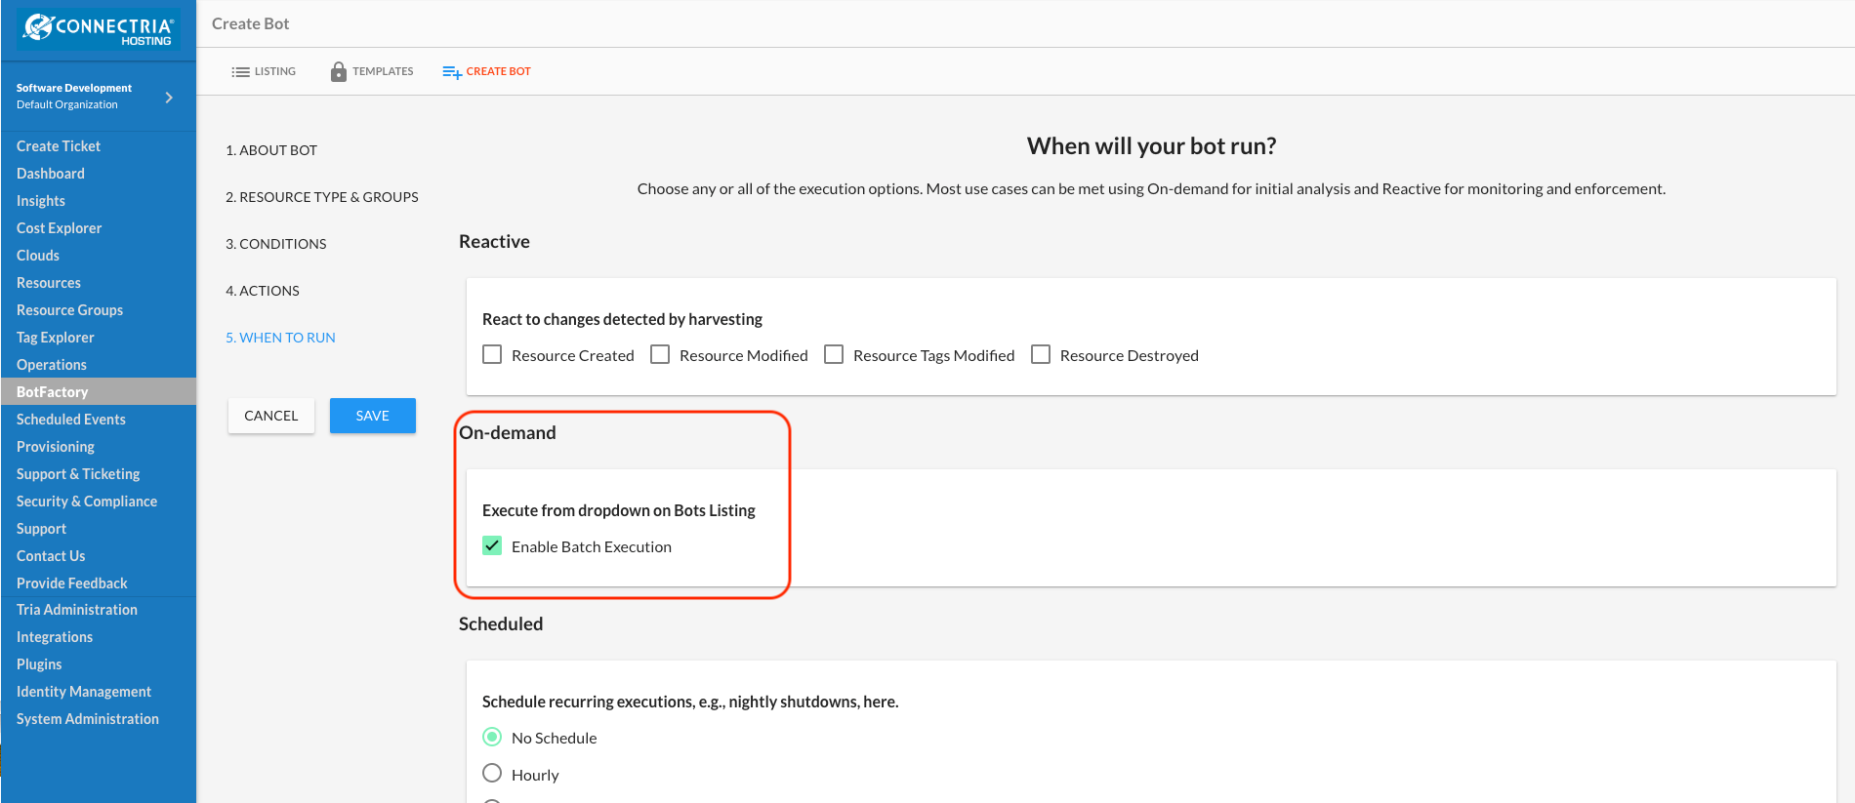Open Tag Explorer in sidebar
This screenshot has height=803, width=1855.
click(x=56, y=338)
